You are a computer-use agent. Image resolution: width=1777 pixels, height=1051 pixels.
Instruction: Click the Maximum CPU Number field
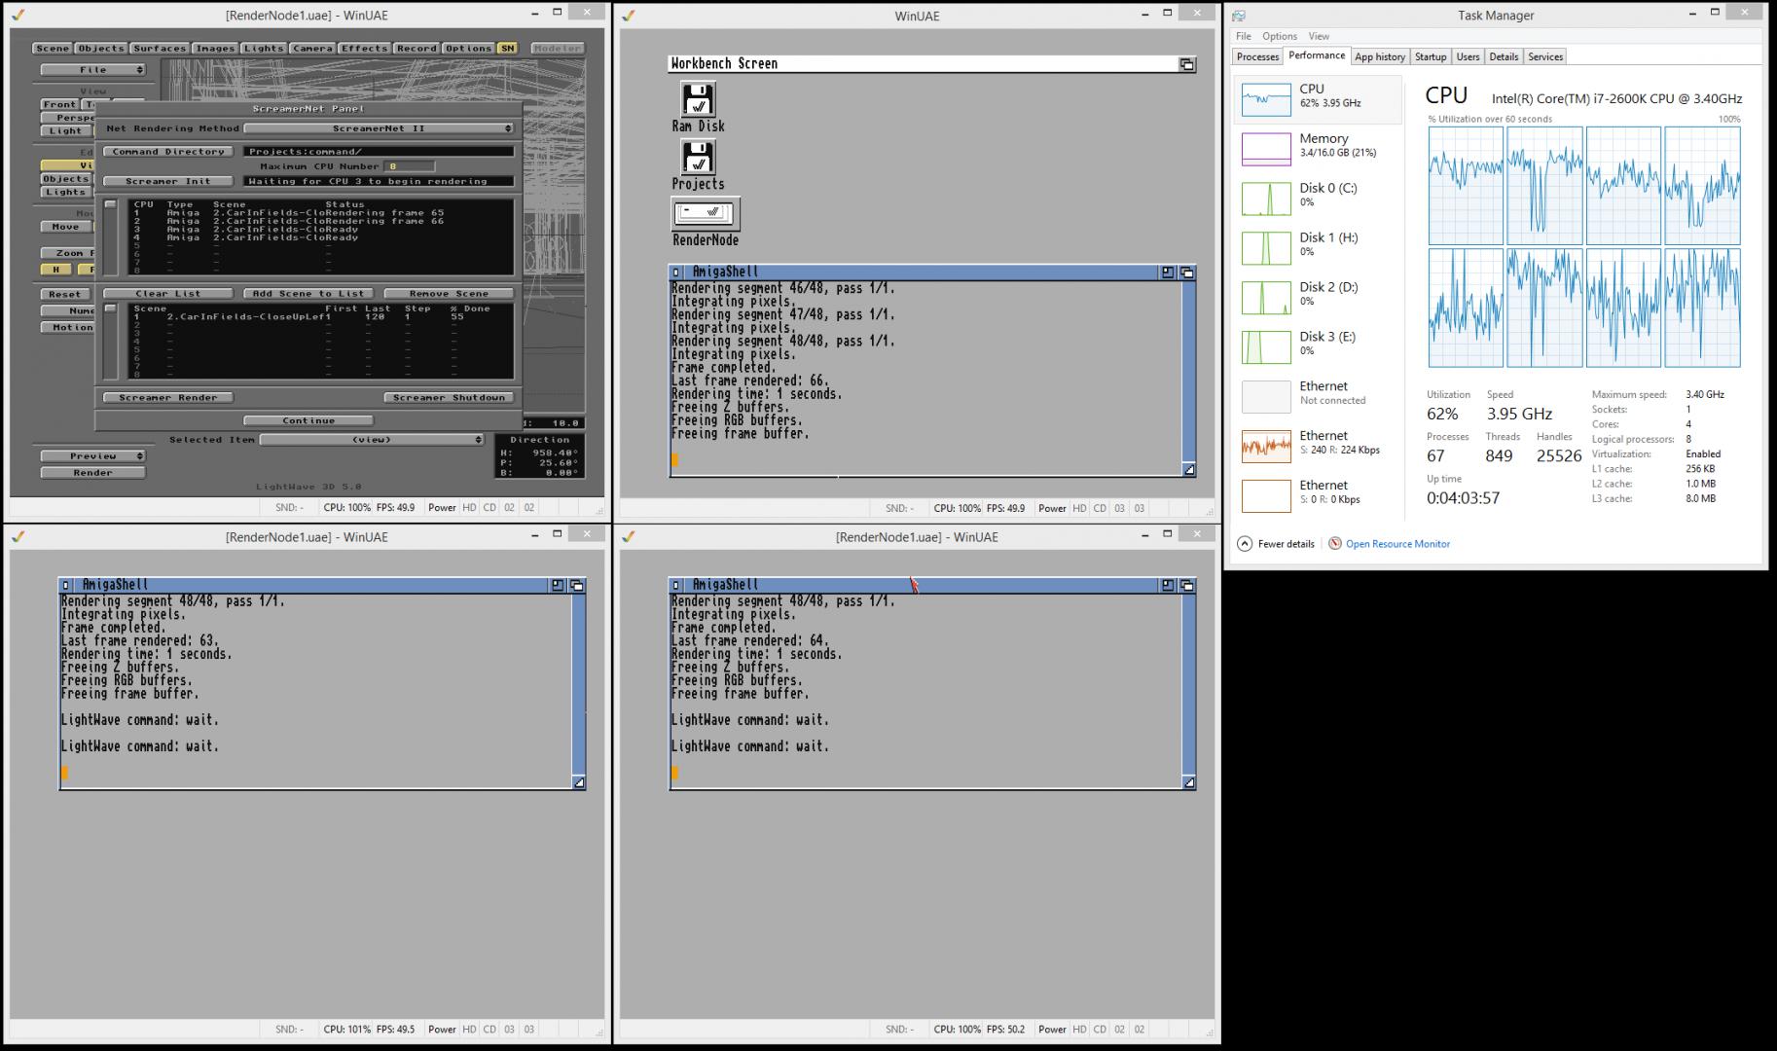[410, 166]
